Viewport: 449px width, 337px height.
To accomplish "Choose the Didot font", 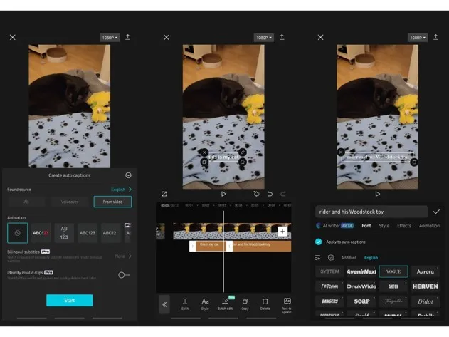I will (426, 301).
